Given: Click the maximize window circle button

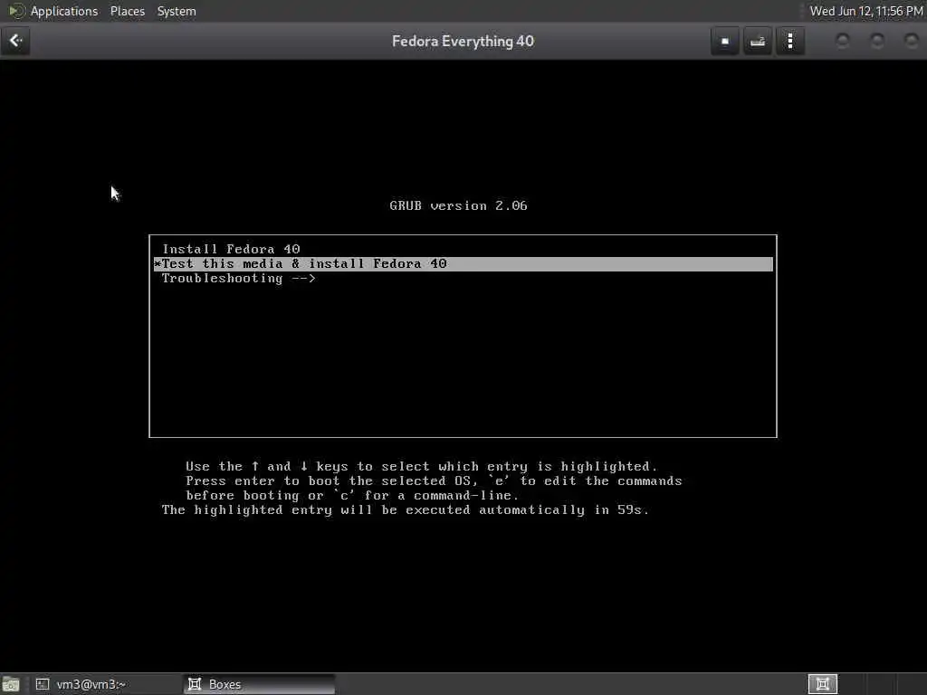Looking at the screenshot, I should 877,41.
